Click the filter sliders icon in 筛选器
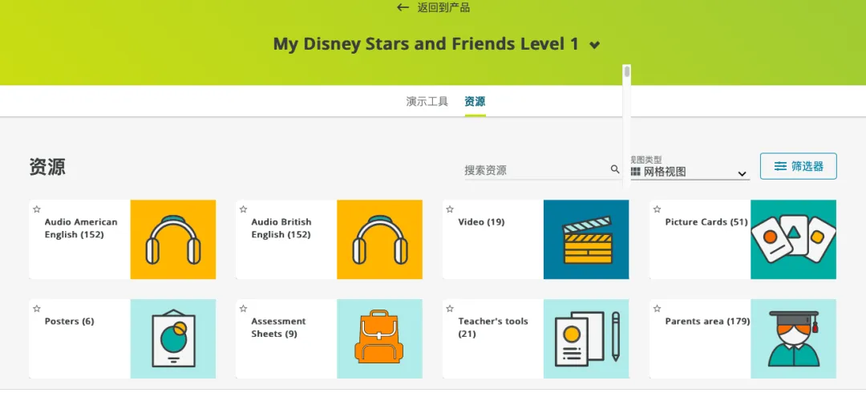Image resolution: width=866 pixels, height=409 pixels. [780, 166]
